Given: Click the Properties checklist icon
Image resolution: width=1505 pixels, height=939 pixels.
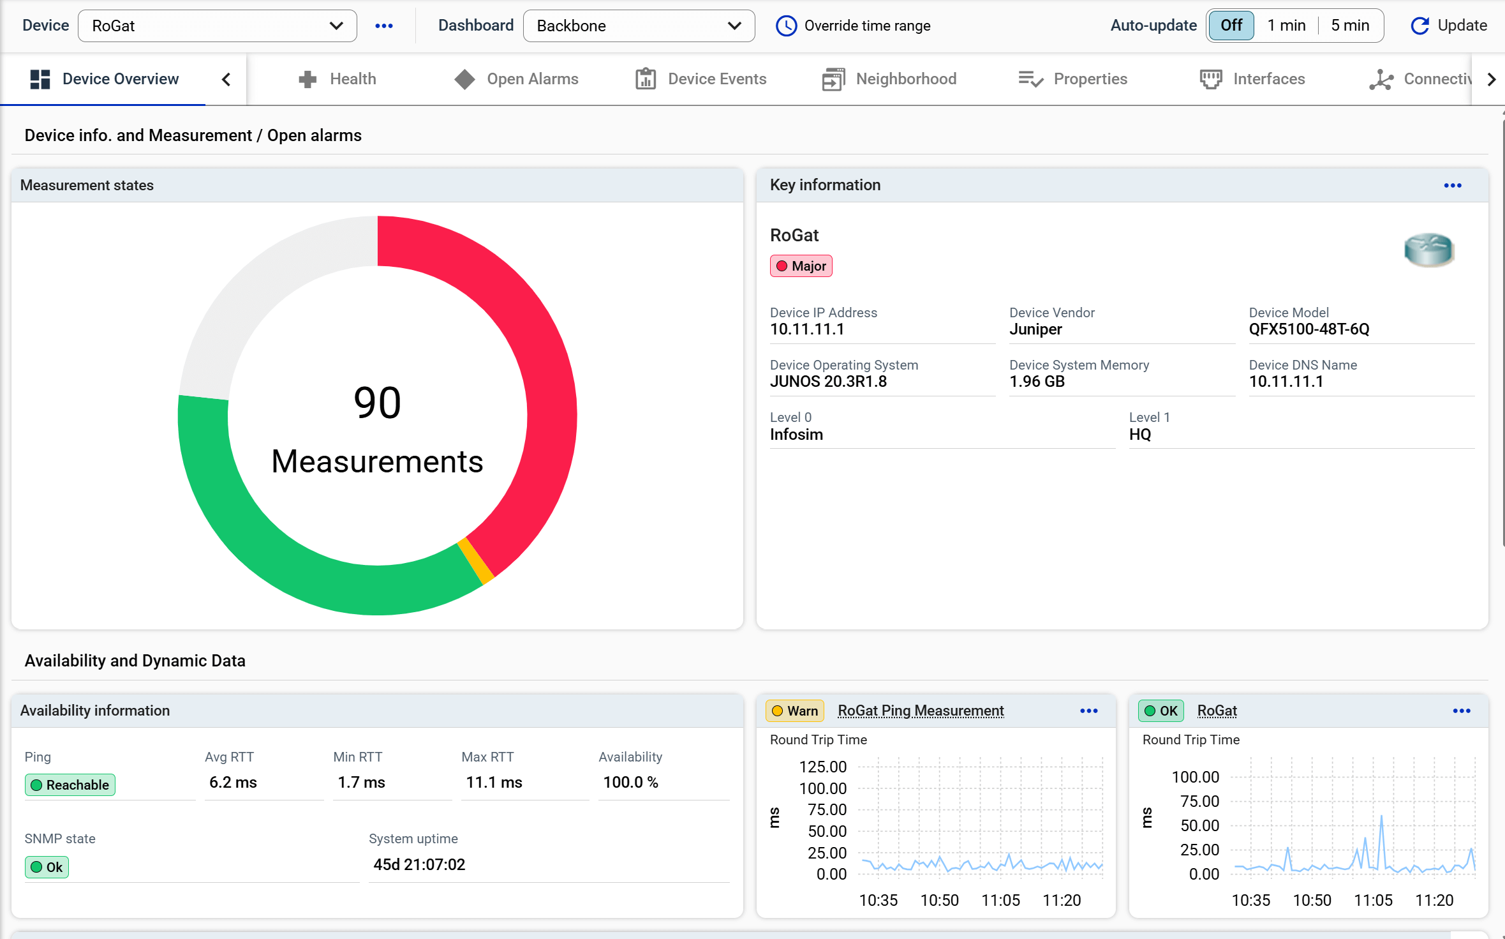Looking at the screenshot, I should pyautogui.click(x=1030, y=79).
